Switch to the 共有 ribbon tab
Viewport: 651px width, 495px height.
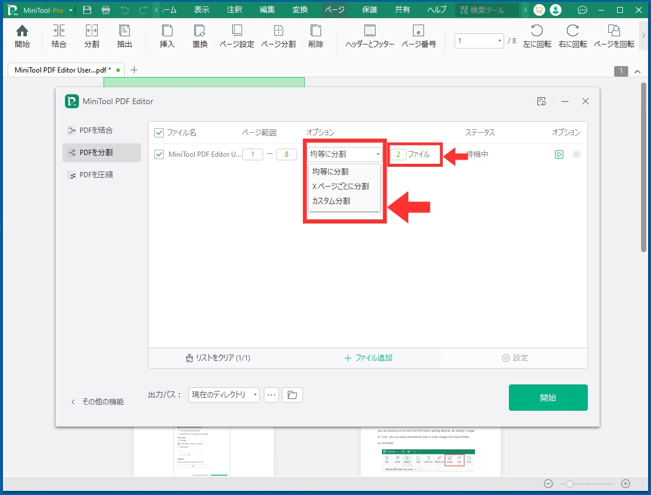(402, 9)
